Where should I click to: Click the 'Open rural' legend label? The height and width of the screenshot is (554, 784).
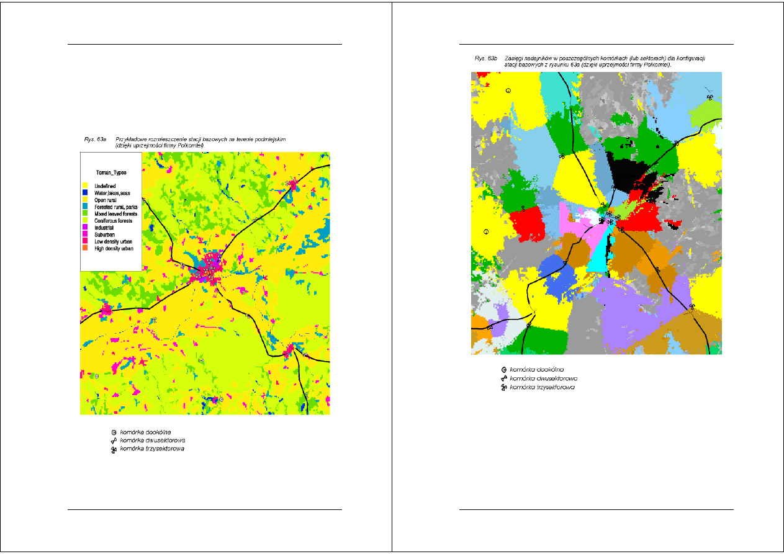click(106, 200)
